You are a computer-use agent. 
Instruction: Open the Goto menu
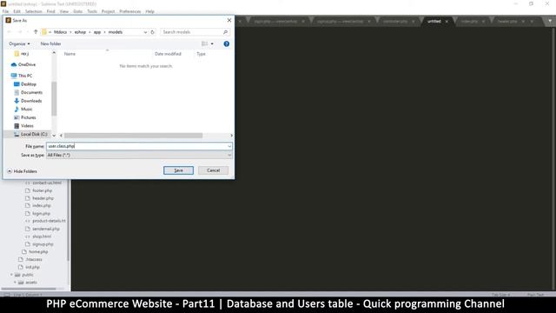[x=77, y=11]
